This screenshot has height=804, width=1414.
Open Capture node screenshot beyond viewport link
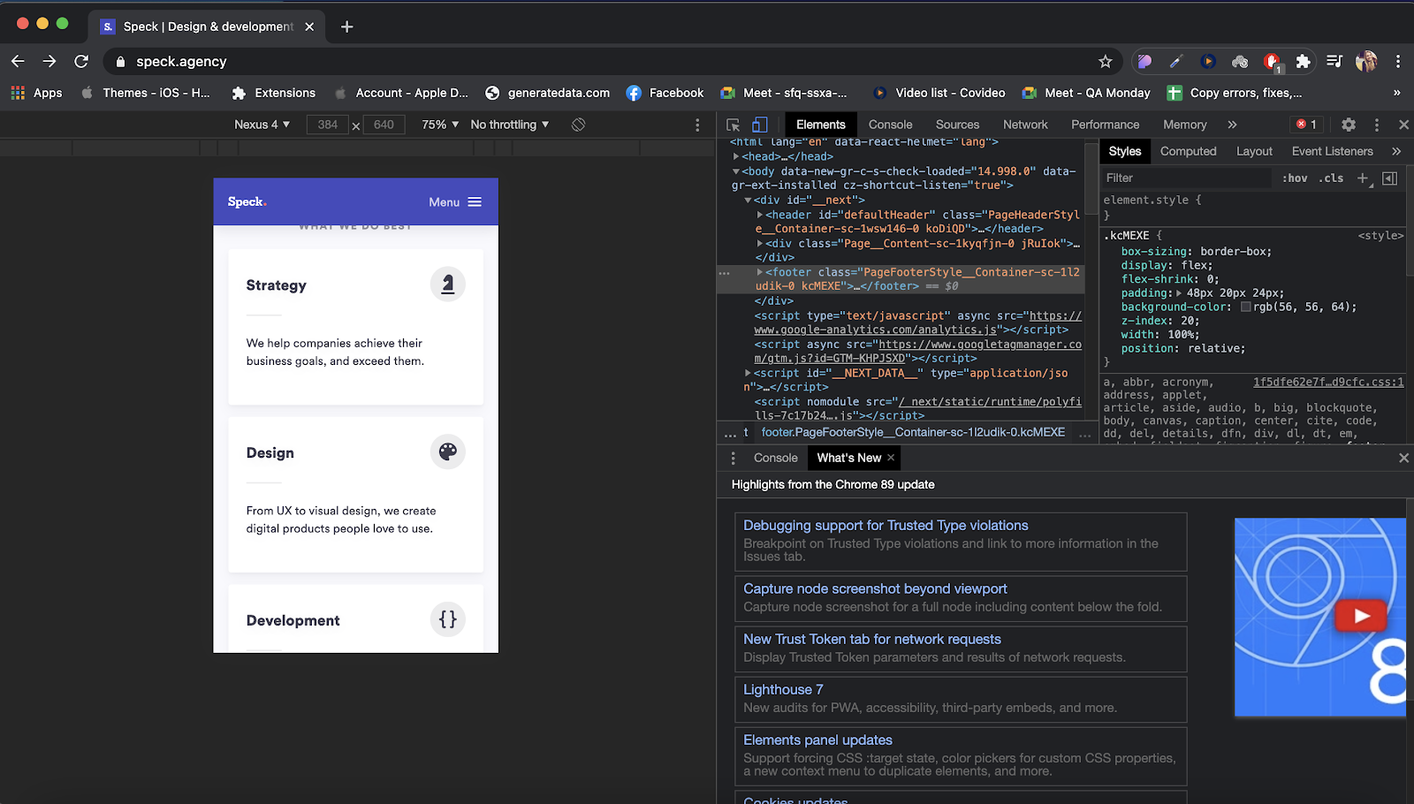(x=875, y=589)
